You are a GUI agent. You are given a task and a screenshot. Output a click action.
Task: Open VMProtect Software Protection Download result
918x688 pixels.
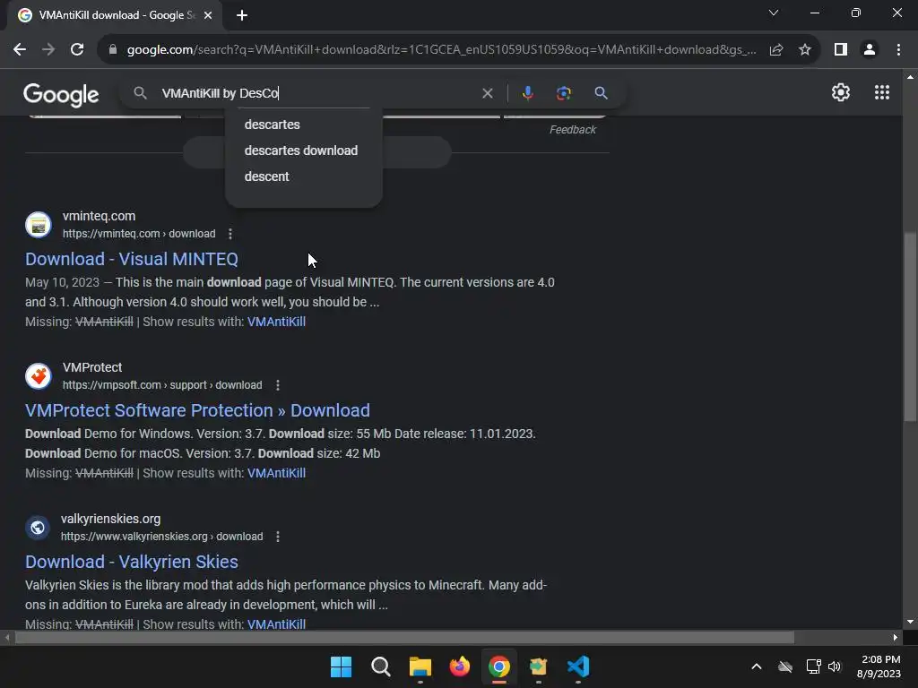click(x=197, y=410)
